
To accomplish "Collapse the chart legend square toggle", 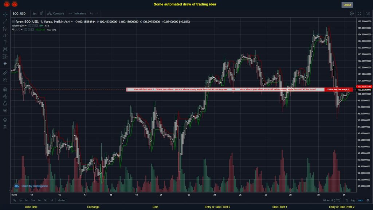I will click(x=13, y=22).
